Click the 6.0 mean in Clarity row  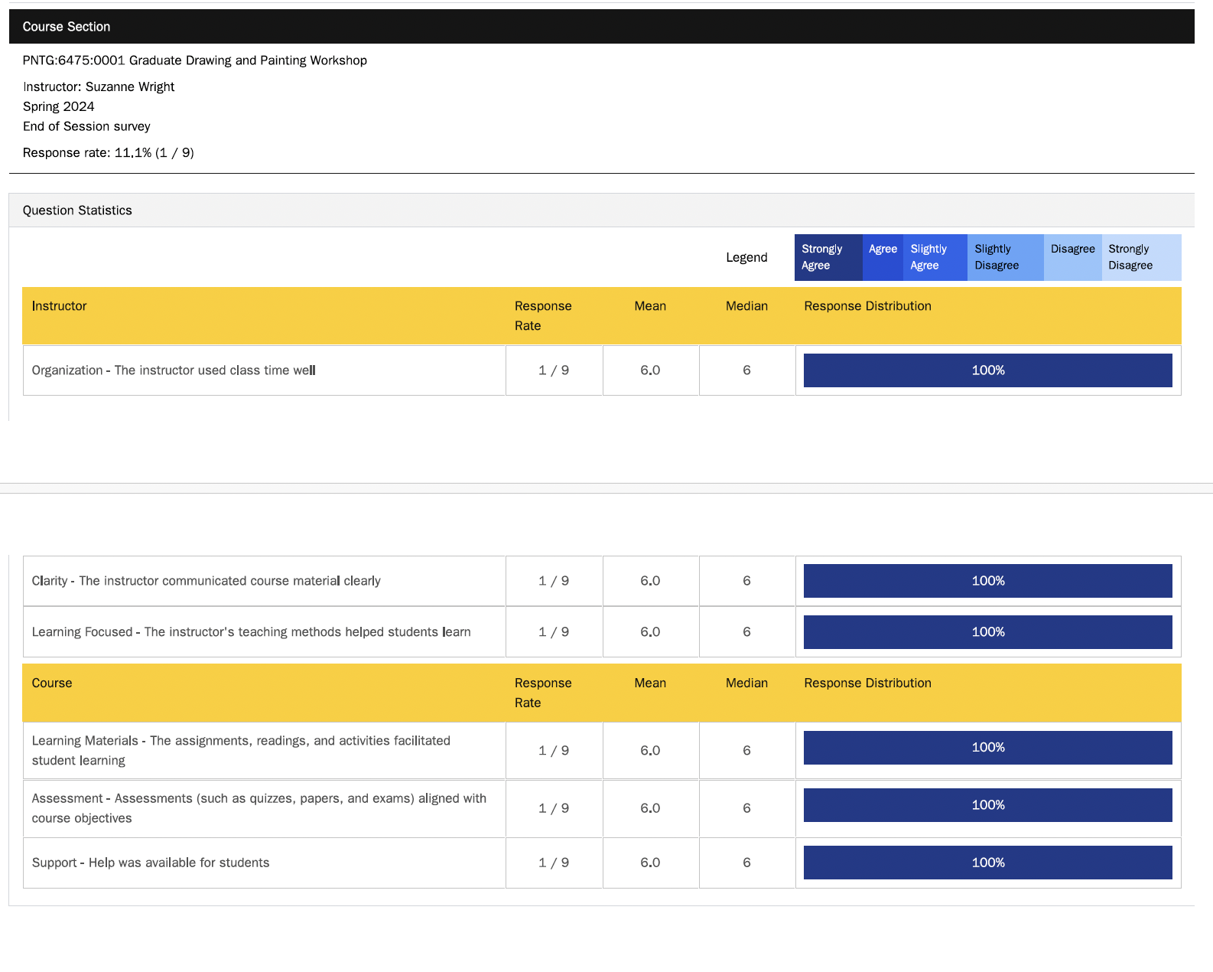(x=650, y=581)
